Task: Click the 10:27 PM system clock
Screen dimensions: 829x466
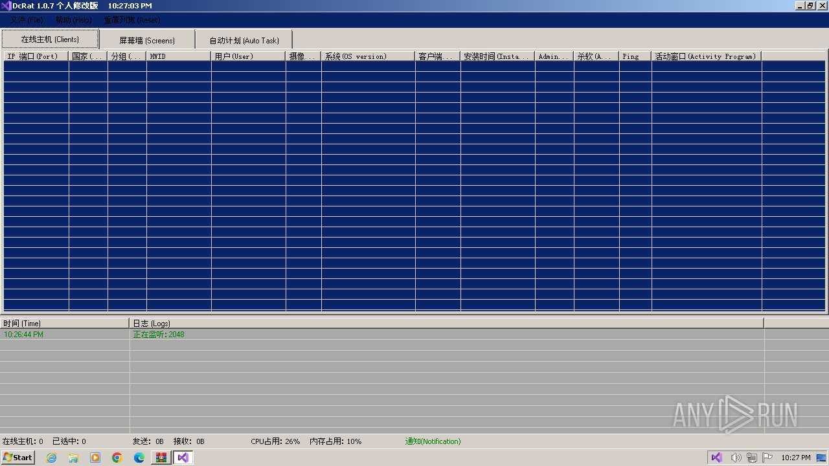Action: 796,458
